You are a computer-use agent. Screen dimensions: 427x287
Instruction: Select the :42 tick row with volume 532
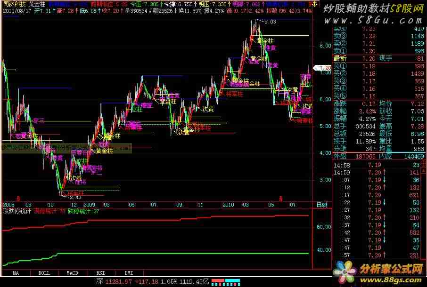tap(377, 232)
